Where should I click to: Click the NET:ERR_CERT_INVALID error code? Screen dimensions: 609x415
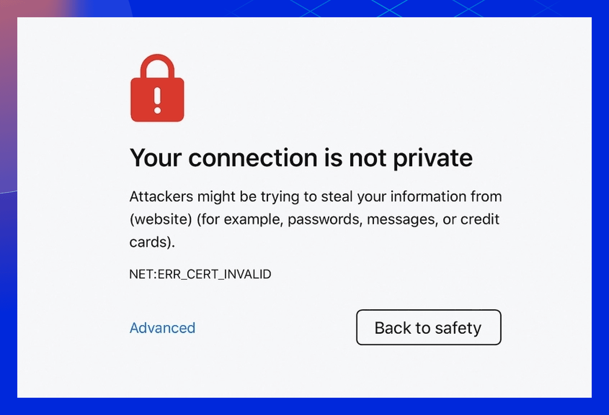point(200,274)
